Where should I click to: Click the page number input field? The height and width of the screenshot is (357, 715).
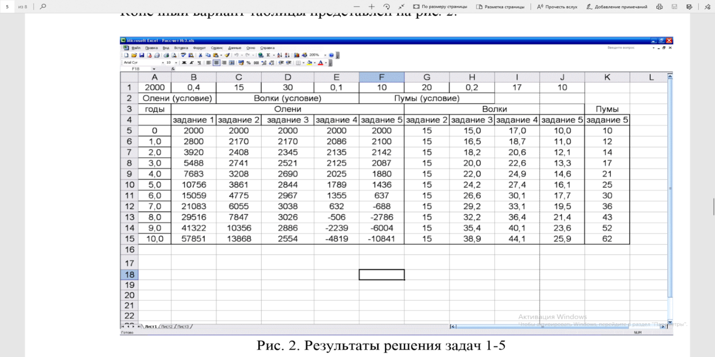(7, 7)
